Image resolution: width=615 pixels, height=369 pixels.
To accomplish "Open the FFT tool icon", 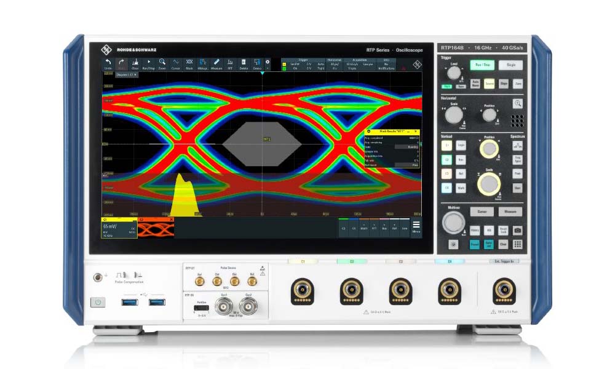I will pyautogui.click(x=230, y=64).
